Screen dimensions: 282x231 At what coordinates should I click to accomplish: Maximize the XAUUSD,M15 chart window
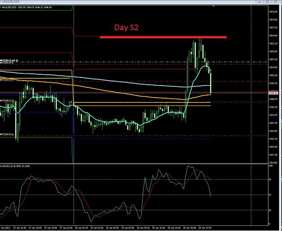coord(268,2)
